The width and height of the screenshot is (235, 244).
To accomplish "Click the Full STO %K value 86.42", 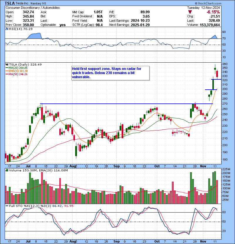I will pos(57,206).
